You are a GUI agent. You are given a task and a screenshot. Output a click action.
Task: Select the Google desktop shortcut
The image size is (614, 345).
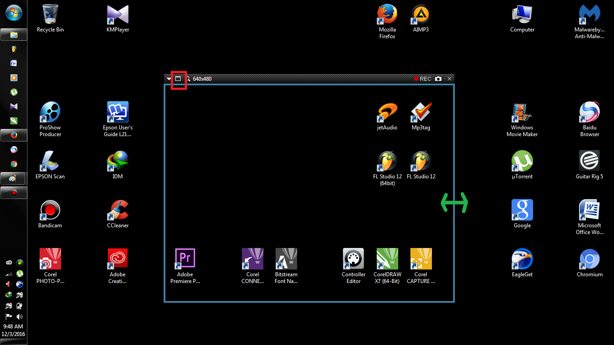[x=522, y=214]
